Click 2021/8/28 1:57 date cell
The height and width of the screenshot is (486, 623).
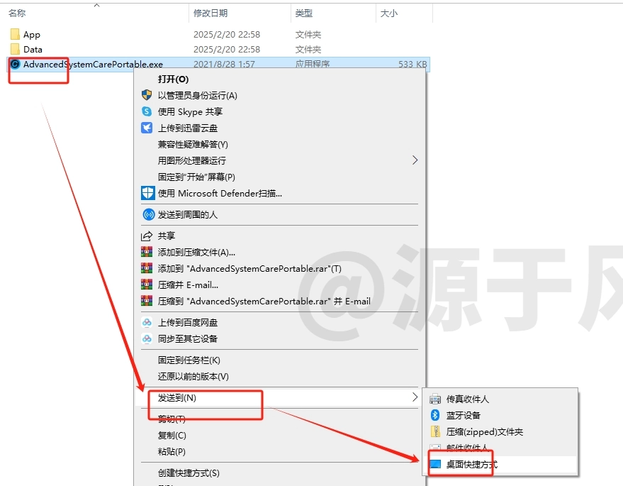pyautogui.click(x=224, y=64)
